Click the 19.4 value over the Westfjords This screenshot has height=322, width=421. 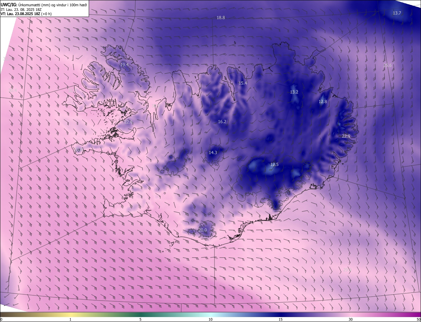point(124,65)
